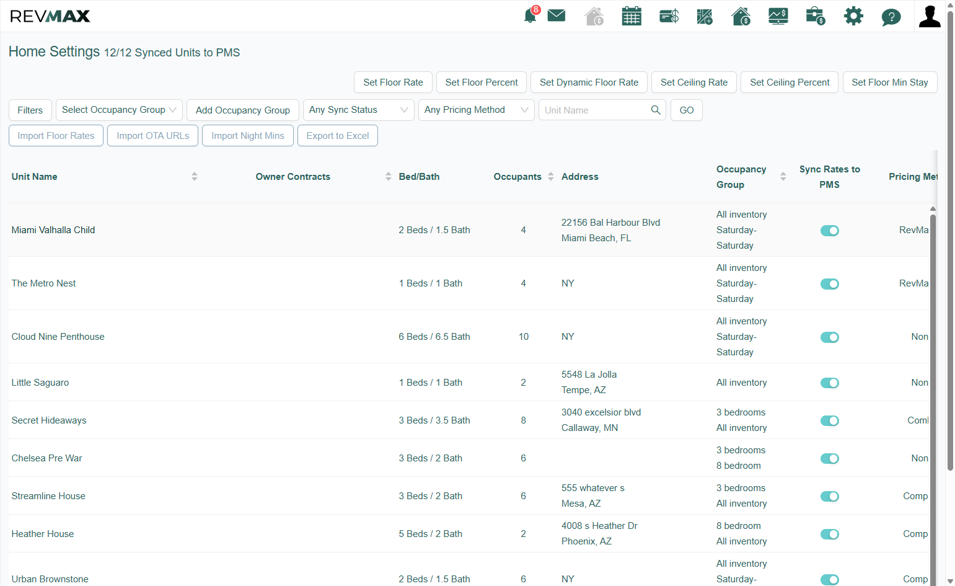Click the REVMAX logo

pyautogui.click(x=50, y=16)
